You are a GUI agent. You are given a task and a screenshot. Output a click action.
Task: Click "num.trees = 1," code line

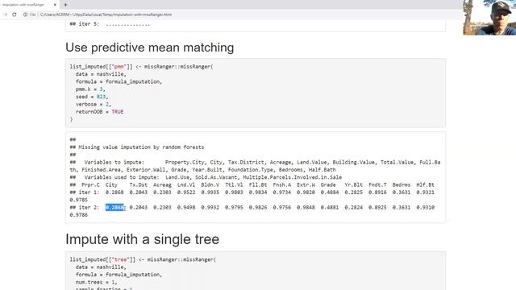pos(97,282)
